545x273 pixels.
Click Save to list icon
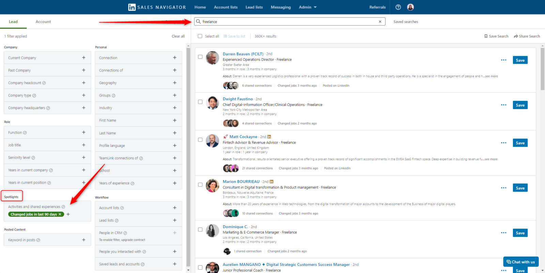point(225,36)
